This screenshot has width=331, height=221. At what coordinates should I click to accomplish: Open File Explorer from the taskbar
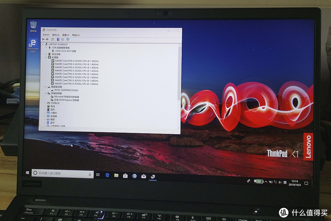(x=116, y=176)
